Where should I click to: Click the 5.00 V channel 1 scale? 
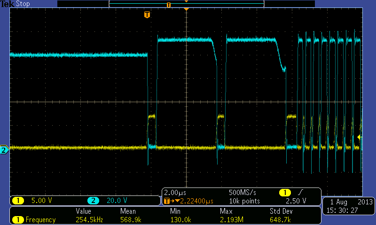tap(41, 200)
